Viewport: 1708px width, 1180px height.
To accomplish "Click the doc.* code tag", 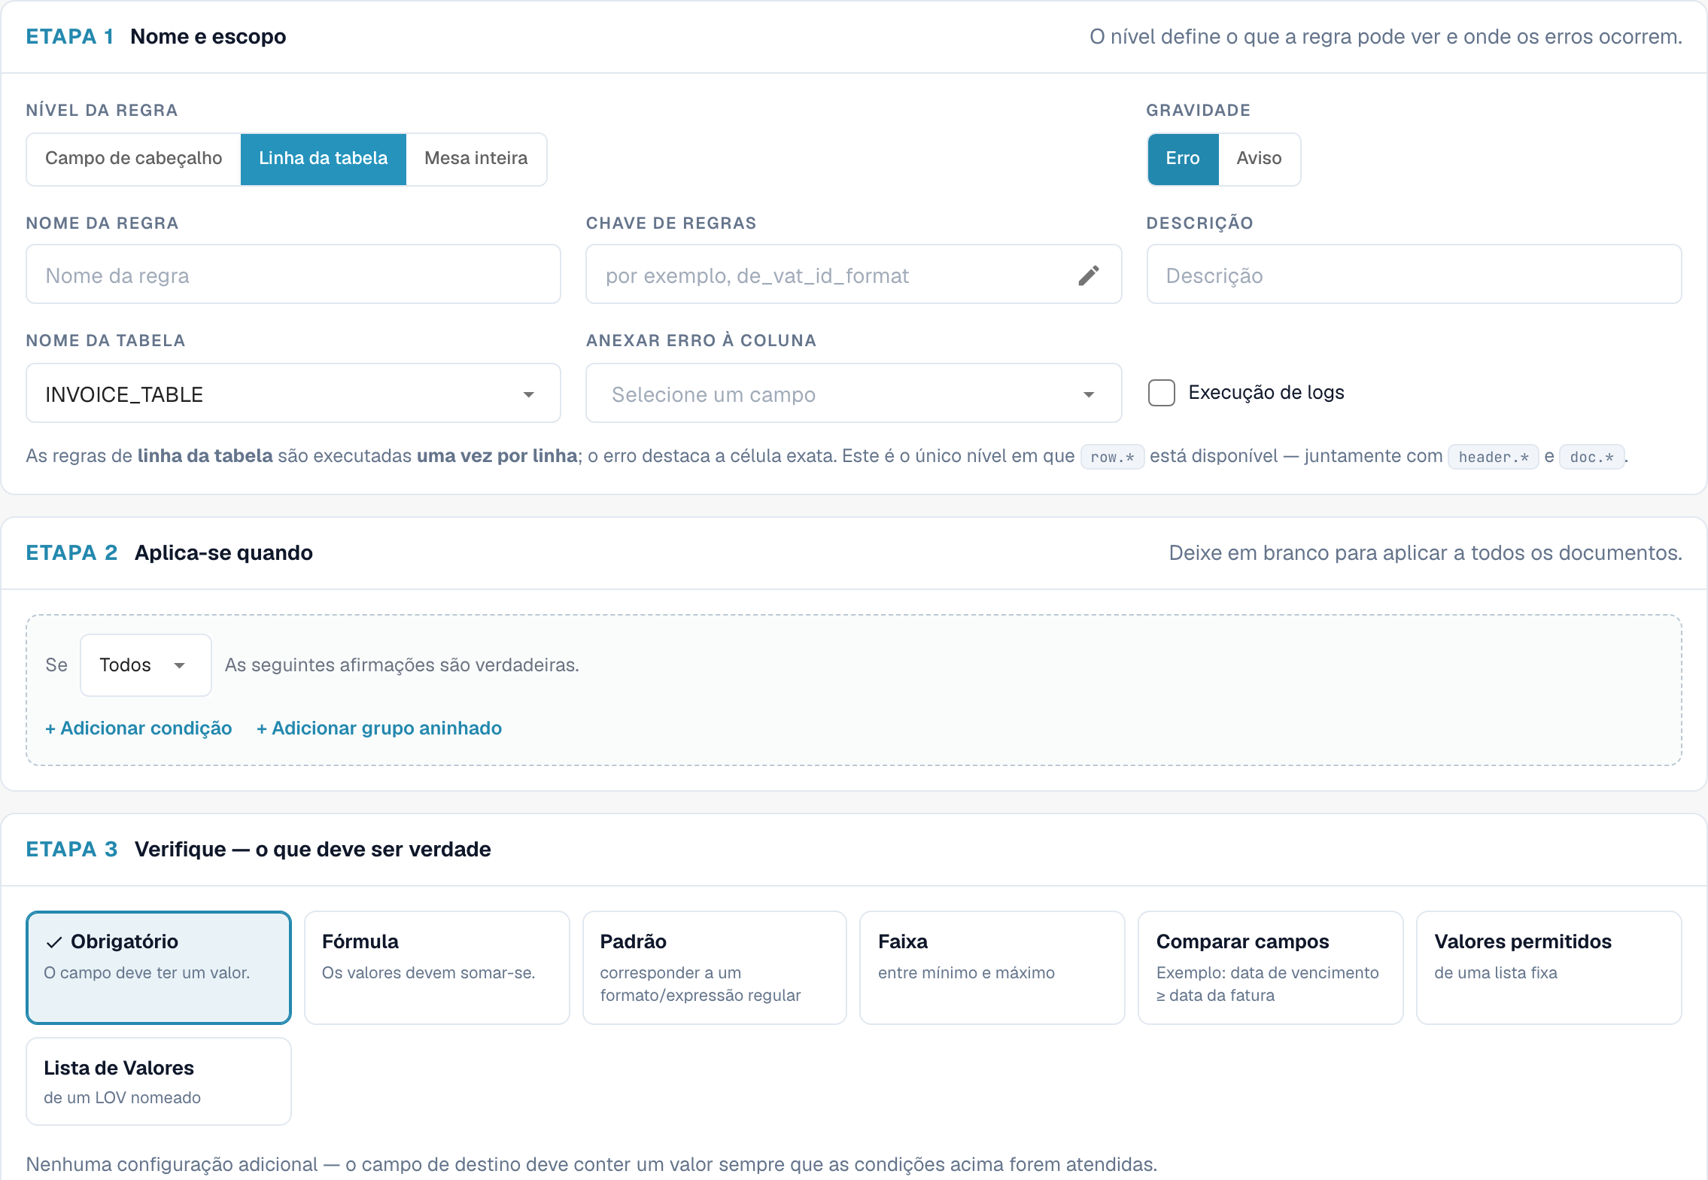I will [1591, 457].
